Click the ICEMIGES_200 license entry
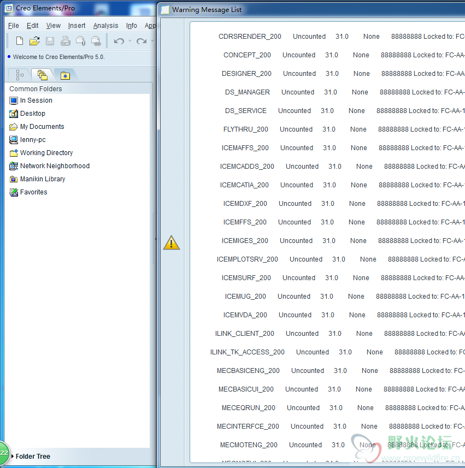The image size is (465, 468). point(245,241)
